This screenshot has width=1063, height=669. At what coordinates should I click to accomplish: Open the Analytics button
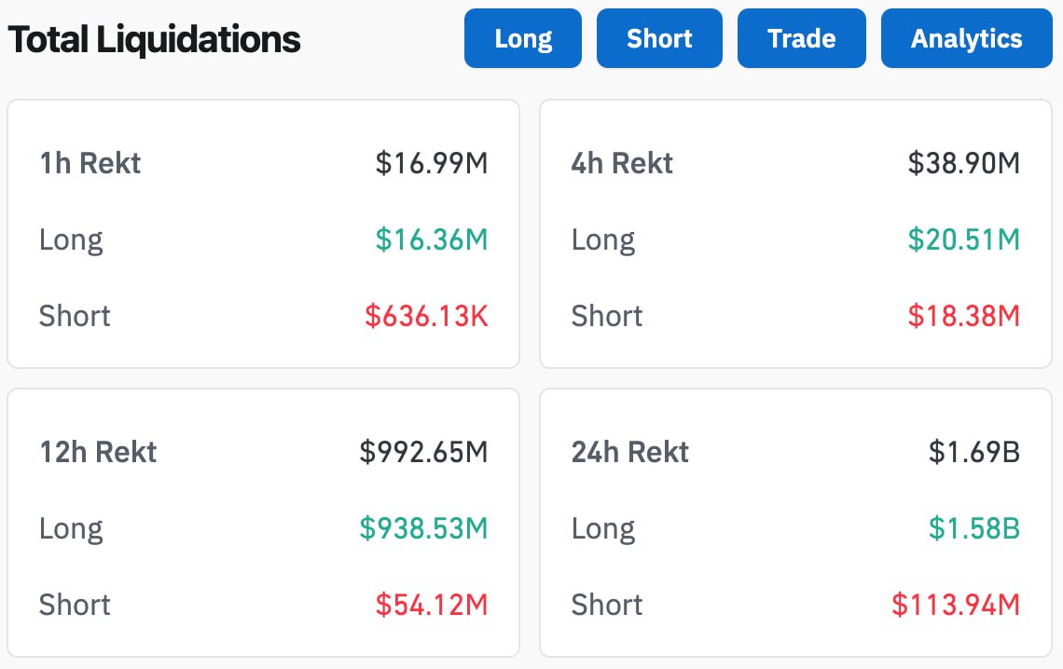pyautogui.click(x=966, y=38)
